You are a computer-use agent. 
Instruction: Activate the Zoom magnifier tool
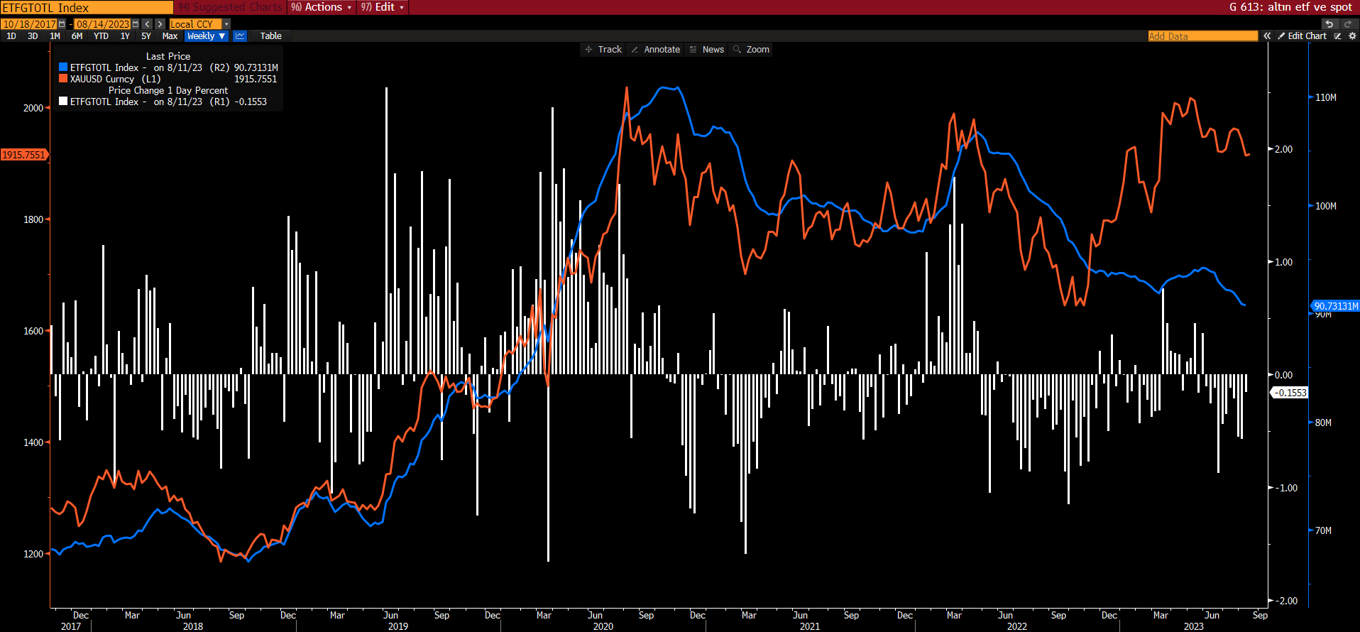click(x=752, y=50)
